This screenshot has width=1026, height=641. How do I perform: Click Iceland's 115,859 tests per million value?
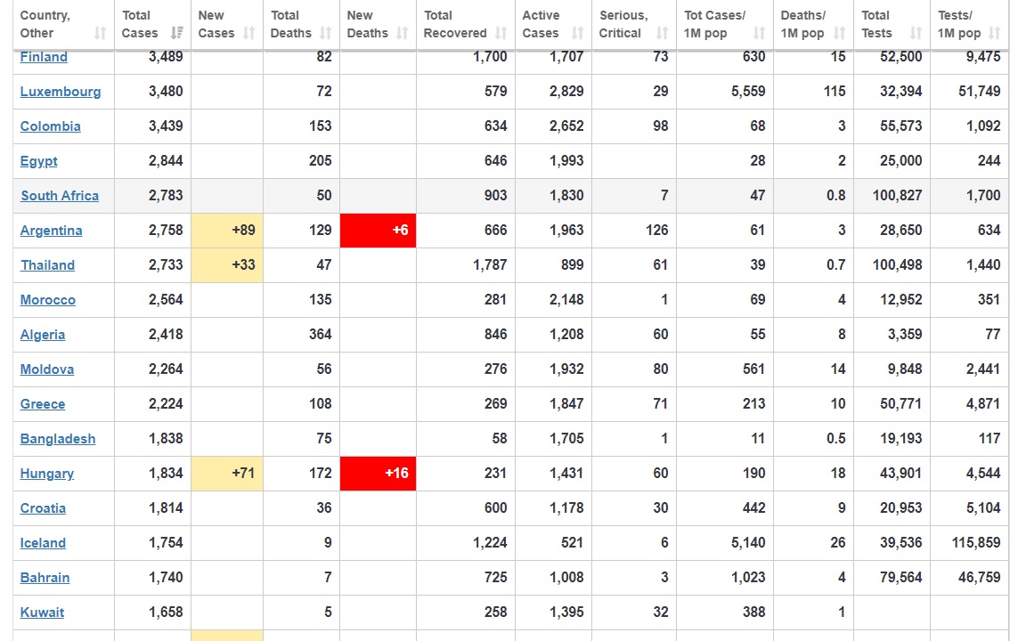pos(976,542)
